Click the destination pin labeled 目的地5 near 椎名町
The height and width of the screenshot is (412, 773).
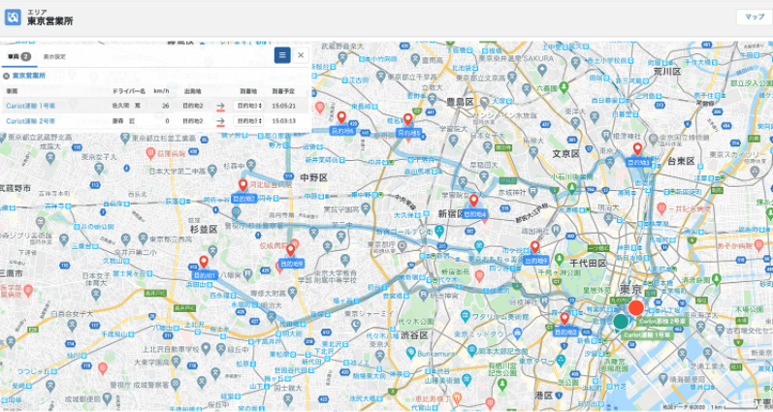(x=407, y=120)
